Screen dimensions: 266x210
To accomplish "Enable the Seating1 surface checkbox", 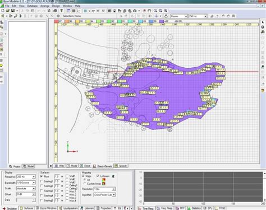I will tap(42, 181).
